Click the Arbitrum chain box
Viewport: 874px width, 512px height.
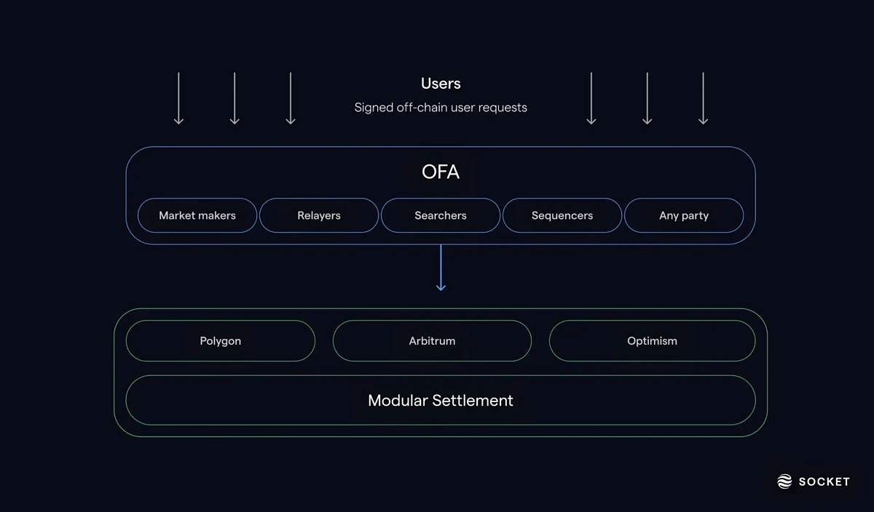[x=432, y=341]
